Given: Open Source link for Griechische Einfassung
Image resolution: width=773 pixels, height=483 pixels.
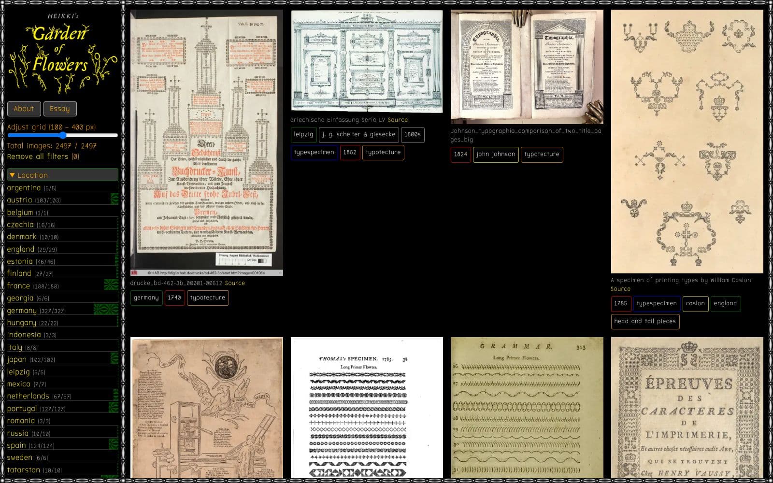Looking at the screenshot, I should click(398, 120).
